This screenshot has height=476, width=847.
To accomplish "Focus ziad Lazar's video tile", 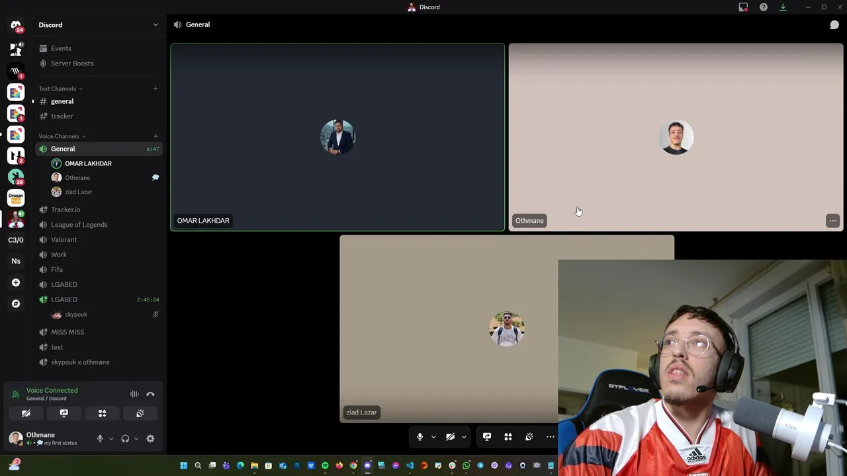I will pos(507,329).
